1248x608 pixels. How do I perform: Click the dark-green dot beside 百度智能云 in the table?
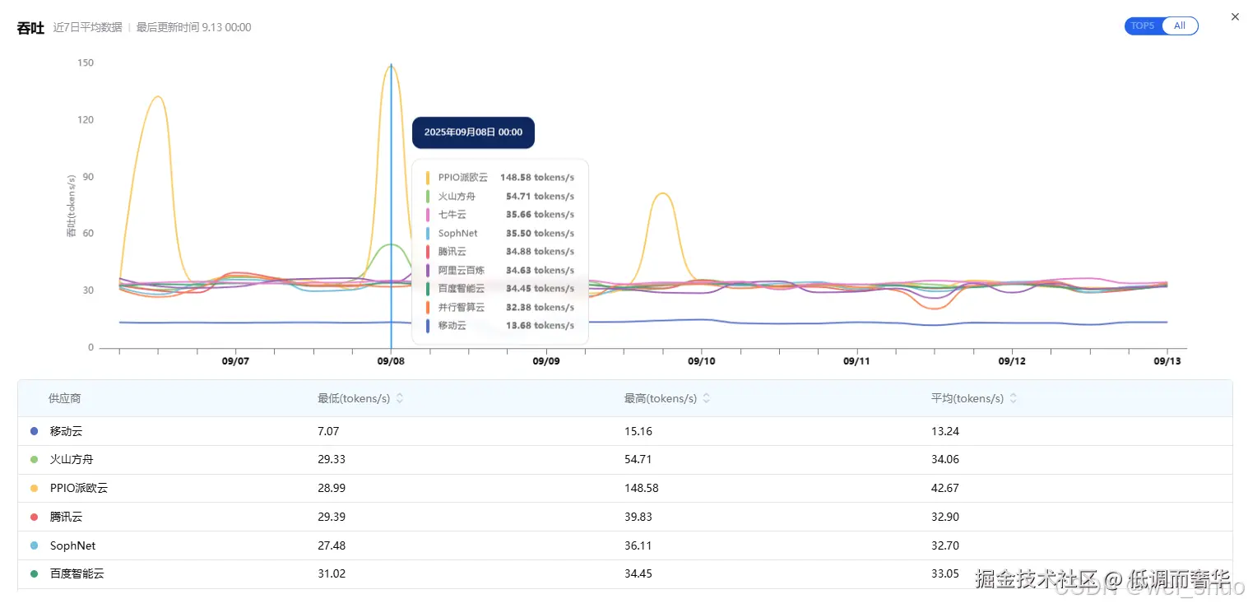click(x=34, y=573)
